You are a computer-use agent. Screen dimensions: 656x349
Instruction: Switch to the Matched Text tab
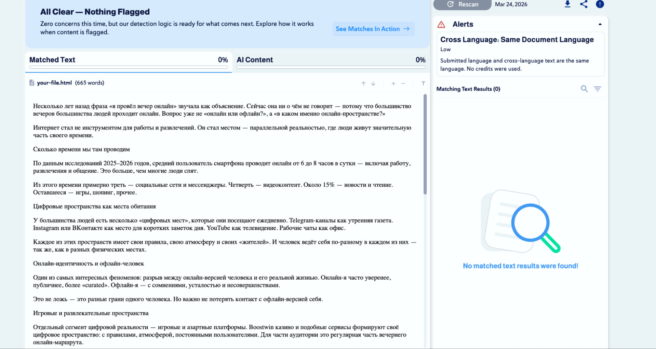[x=129, y=62]
